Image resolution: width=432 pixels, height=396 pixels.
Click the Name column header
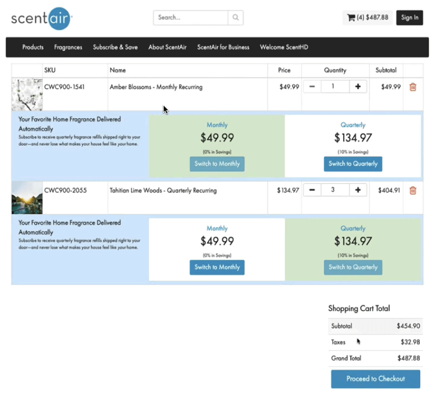click(x=118, y=70)
